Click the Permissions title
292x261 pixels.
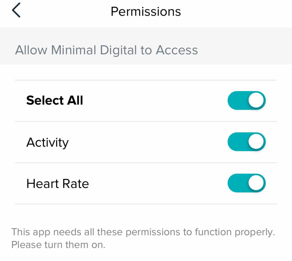(145, 11)
